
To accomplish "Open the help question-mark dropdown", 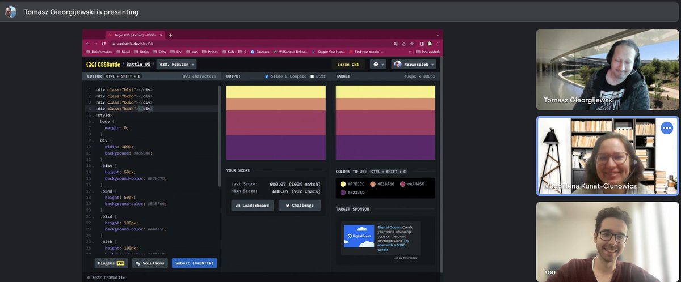I will [378, 65].
